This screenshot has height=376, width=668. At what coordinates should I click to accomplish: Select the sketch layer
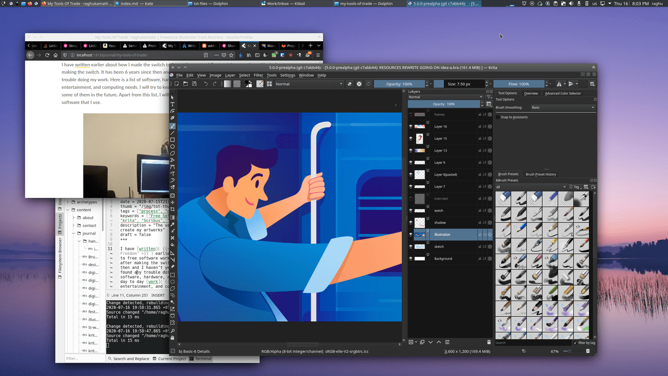[449, 246]
